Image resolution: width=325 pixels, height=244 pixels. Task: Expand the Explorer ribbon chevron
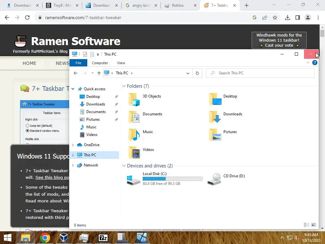click(308, 63)
